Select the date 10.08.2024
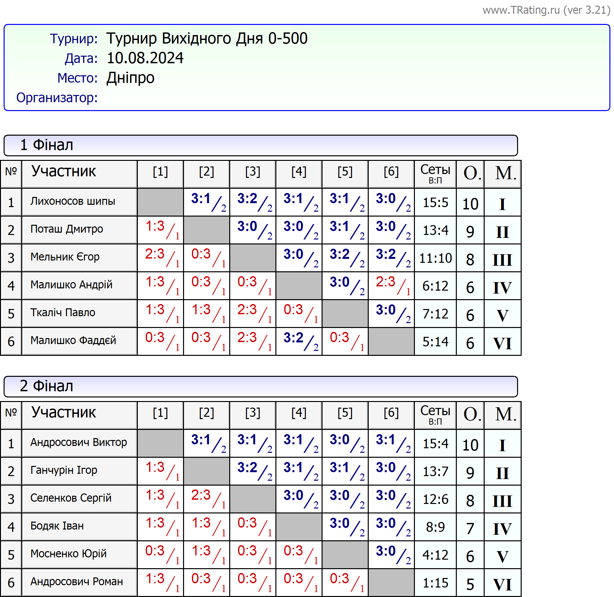The width and height of the screenshot is (614, 597). (145, 58)
